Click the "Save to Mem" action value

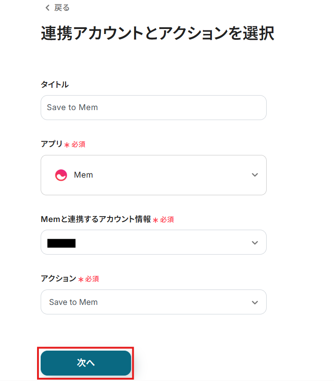pyautogui.click(x=73, y=303)
